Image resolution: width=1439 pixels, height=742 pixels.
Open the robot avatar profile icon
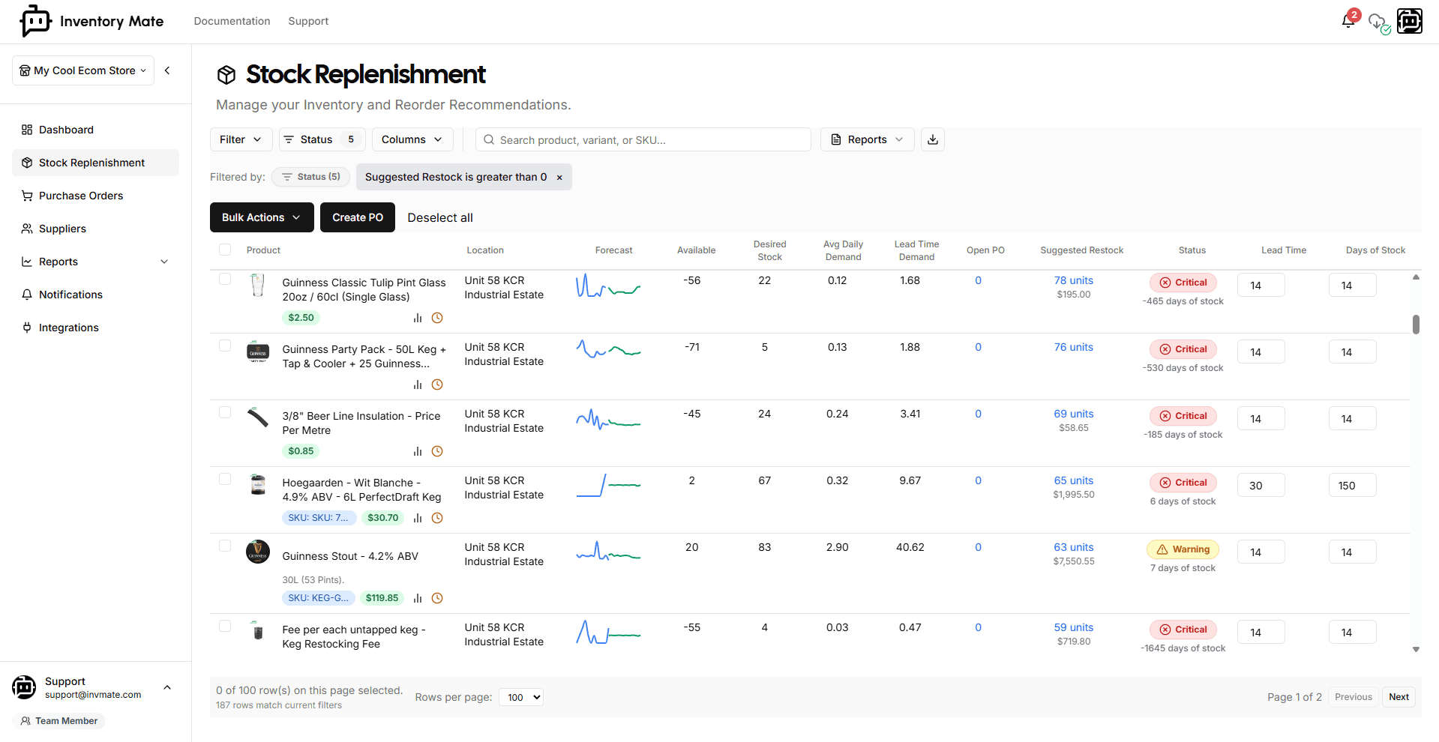(1410, 21)
